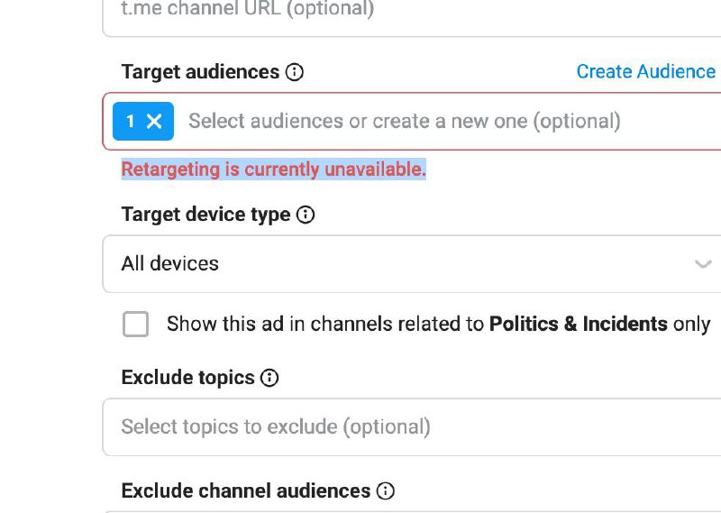This screenshot has height=513, width=721.
Task: Click the Exclude topics label
Action: (x=187, y=378)
